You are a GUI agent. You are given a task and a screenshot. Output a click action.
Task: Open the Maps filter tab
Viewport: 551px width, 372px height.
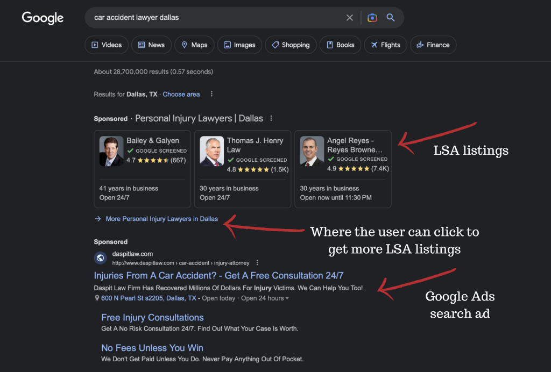click(x=194, y=45)
